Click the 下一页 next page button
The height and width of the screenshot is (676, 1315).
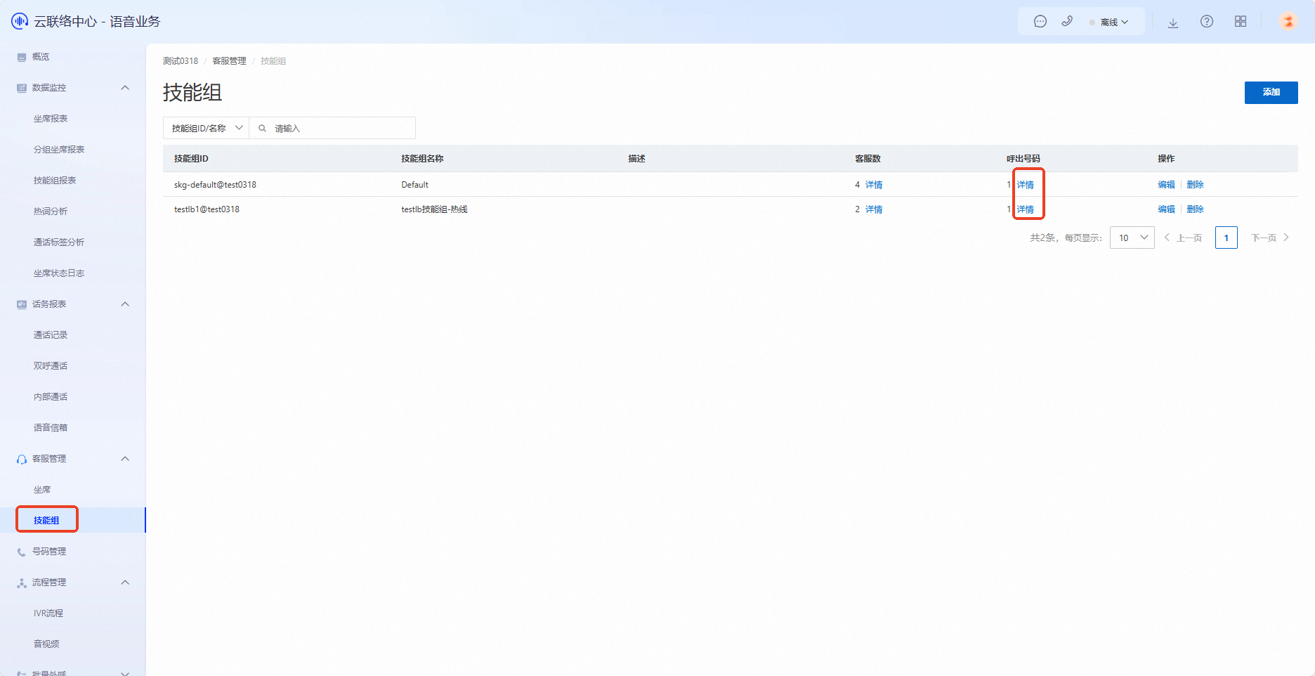tap(1270, 238)
